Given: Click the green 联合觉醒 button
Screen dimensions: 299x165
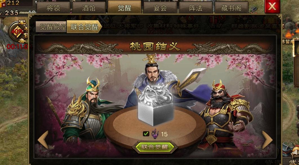Looking at the screenshot, I should pyautogui.click(x=155, y=147).
